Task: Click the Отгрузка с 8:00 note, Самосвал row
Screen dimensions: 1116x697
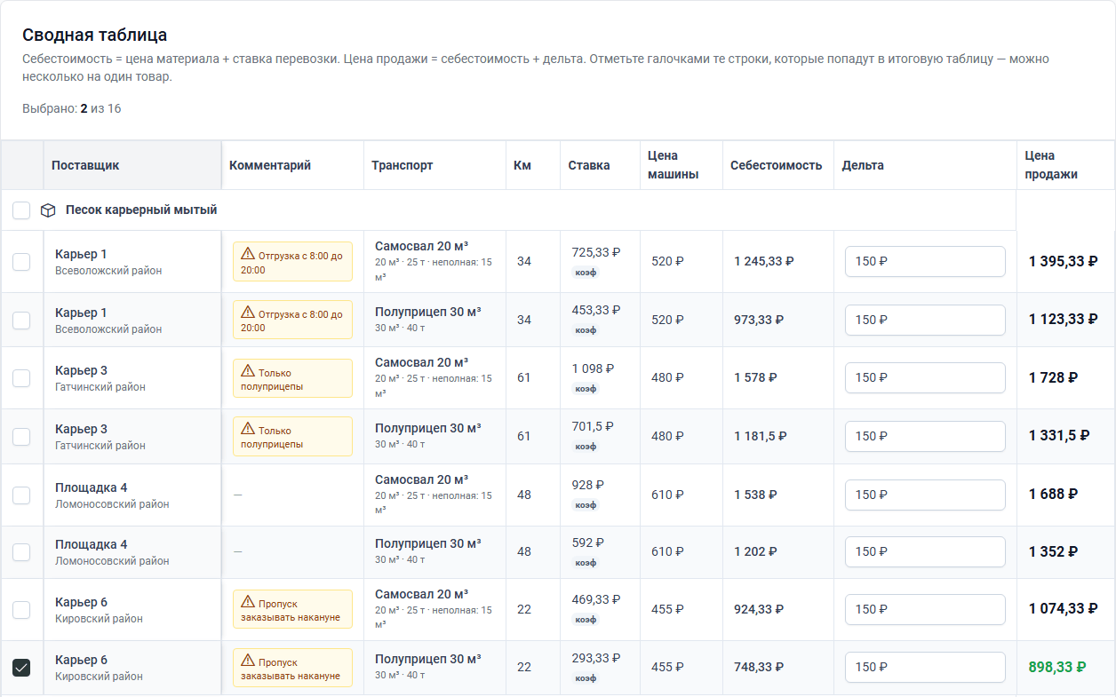Action: click(292, 262)
